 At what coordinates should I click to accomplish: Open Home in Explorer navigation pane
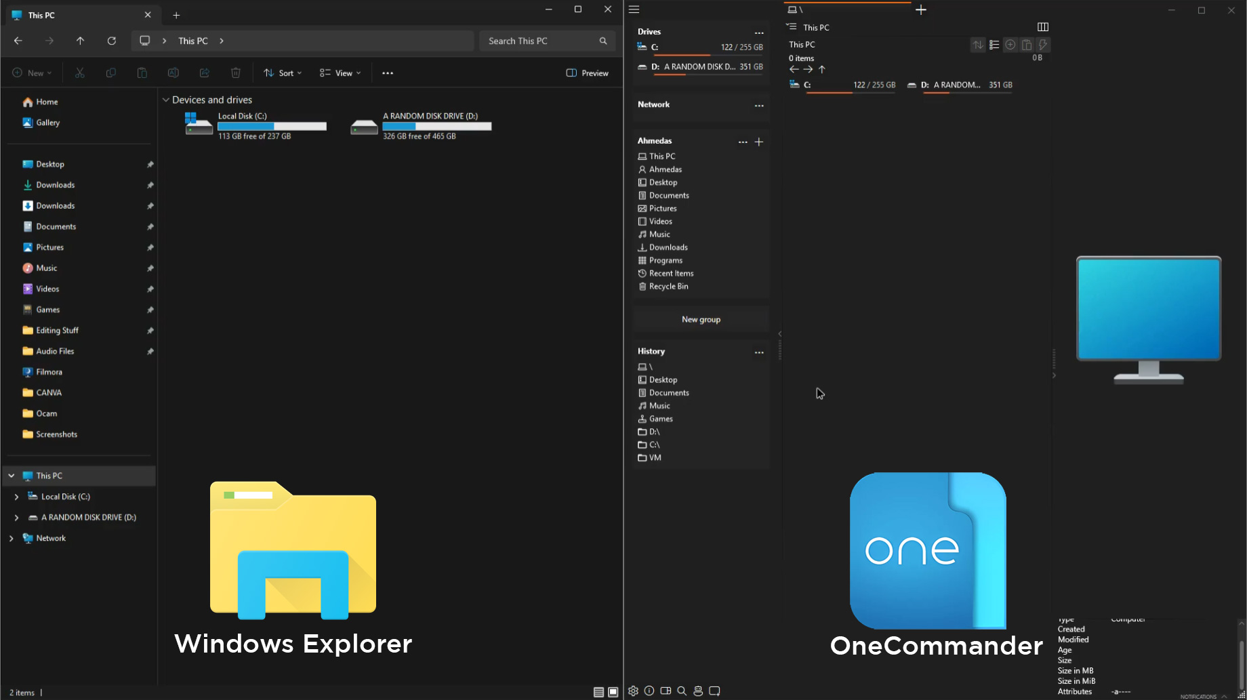(x=41, y=102)
